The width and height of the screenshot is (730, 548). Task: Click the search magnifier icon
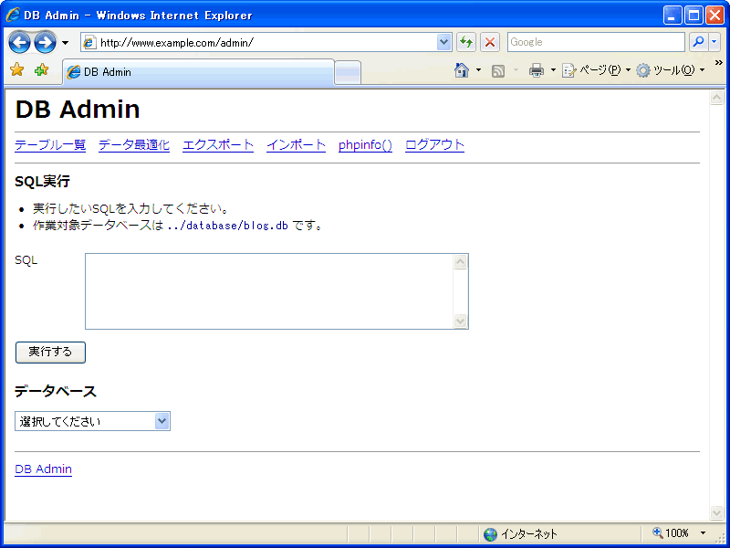[x=698, y=42]
